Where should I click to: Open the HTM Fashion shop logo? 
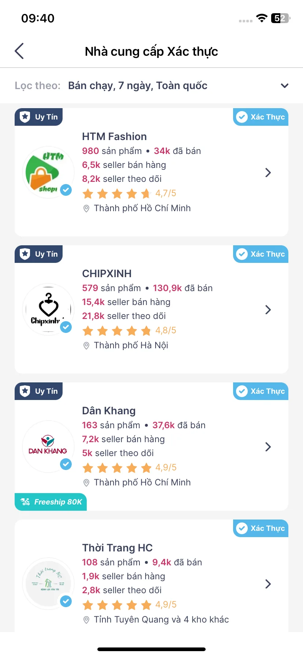click(48, 172)
